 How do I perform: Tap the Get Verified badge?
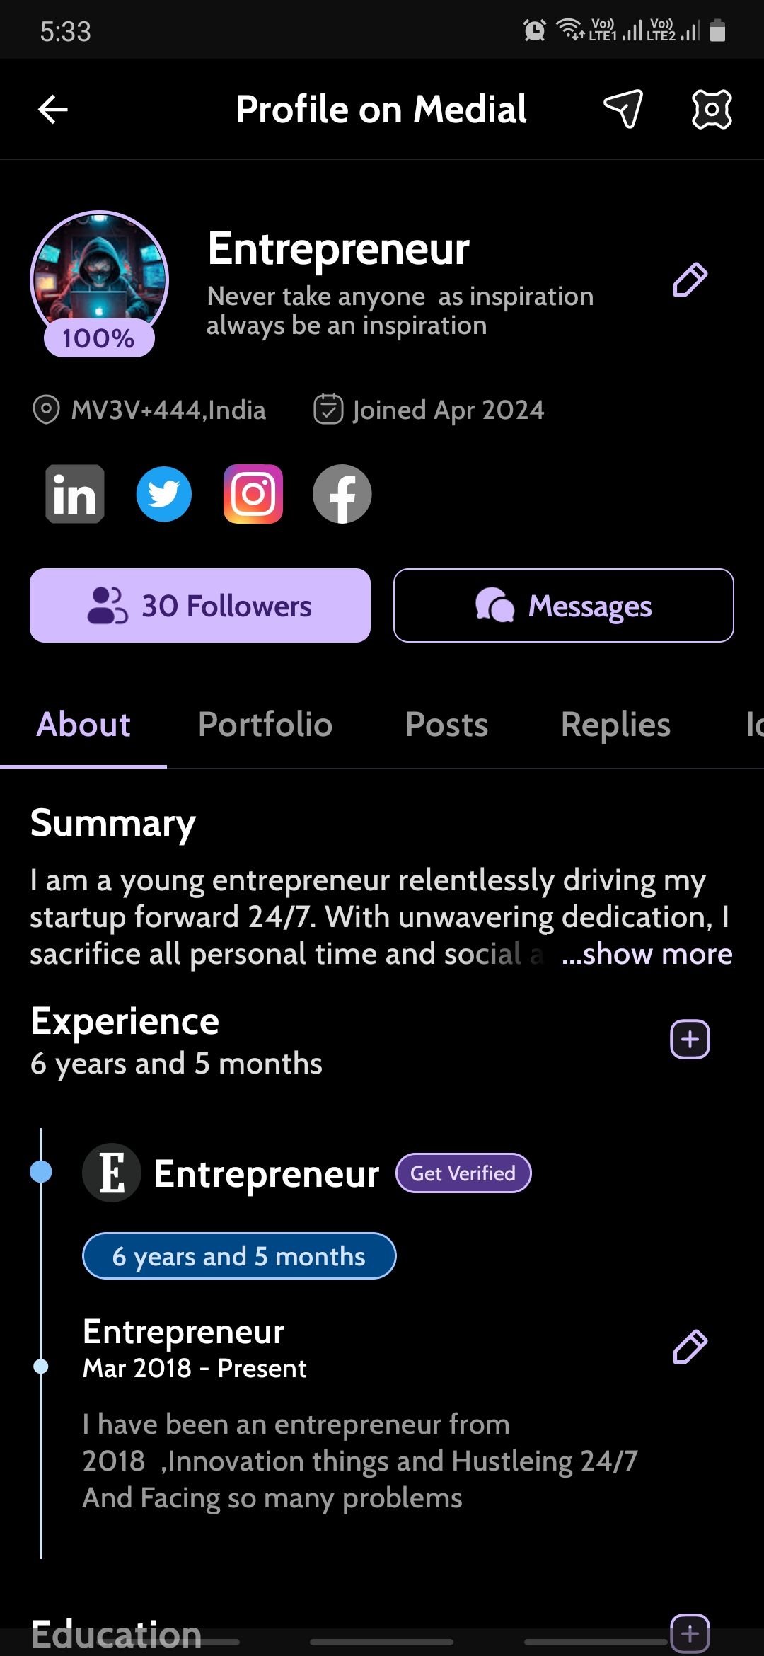[x=463, y=1173]
